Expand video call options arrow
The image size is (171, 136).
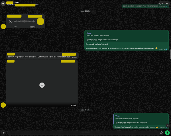click(x=163, y=4)
